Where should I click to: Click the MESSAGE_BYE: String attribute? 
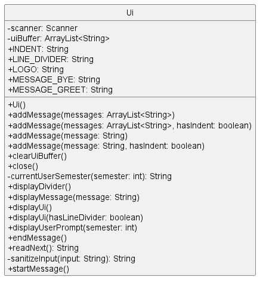[x=54, y=79]
